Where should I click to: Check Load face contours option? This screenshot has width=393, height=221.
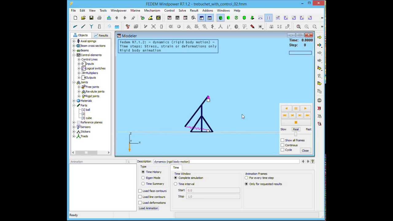click(140, 191)
